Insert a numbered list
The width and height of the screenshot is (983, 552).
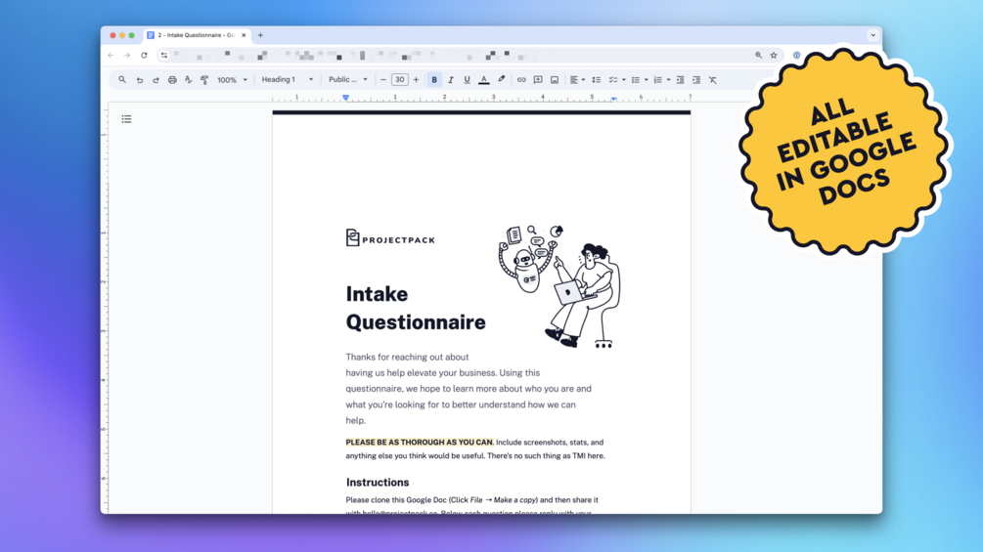point(657,79)
